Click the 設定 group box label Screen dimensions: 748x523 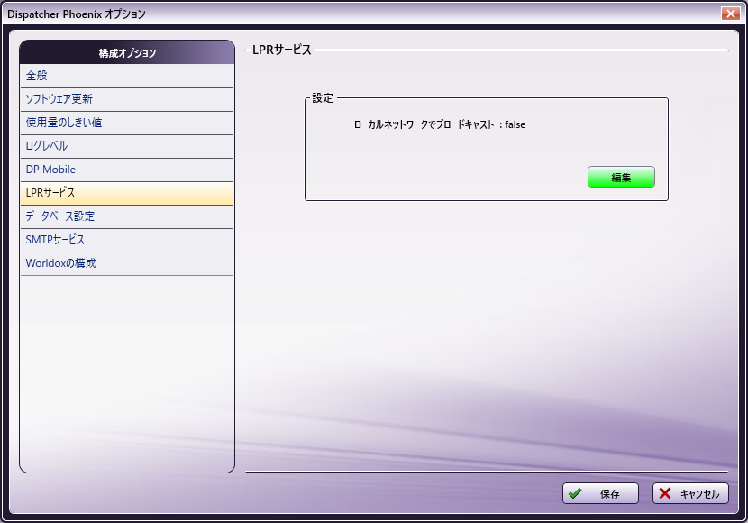click(323, 98)
